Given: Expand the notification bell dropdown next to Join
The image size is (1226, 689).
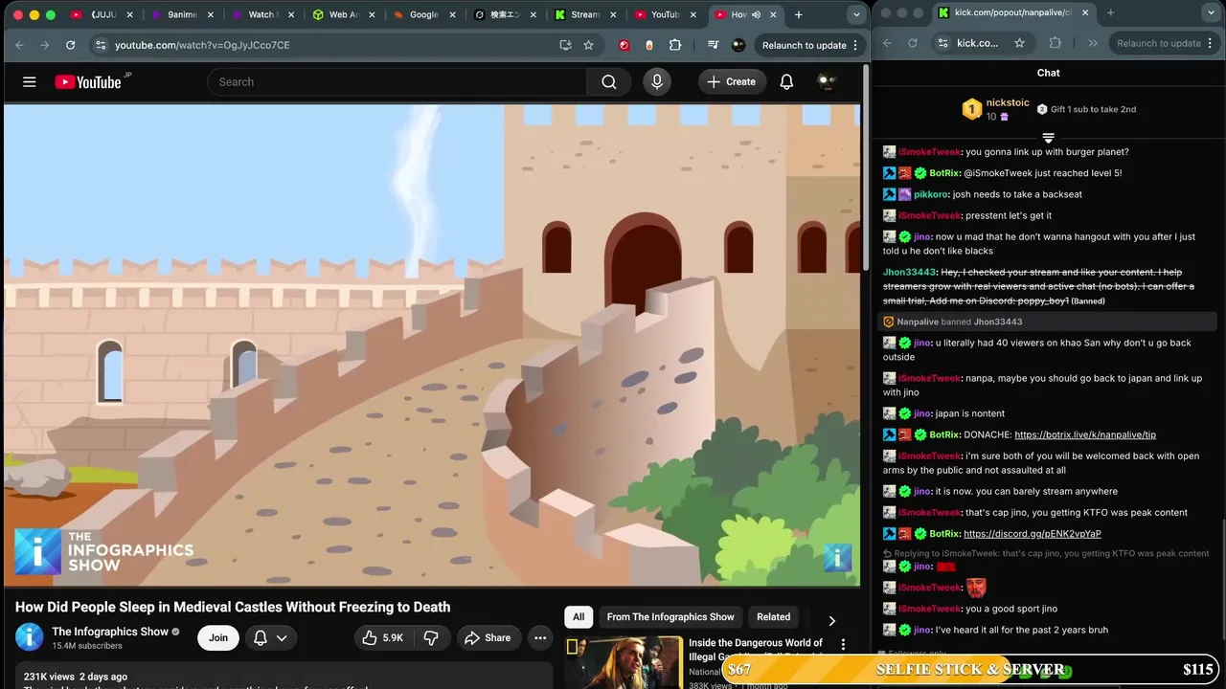Looking at the screenshot, I should 270,638.
